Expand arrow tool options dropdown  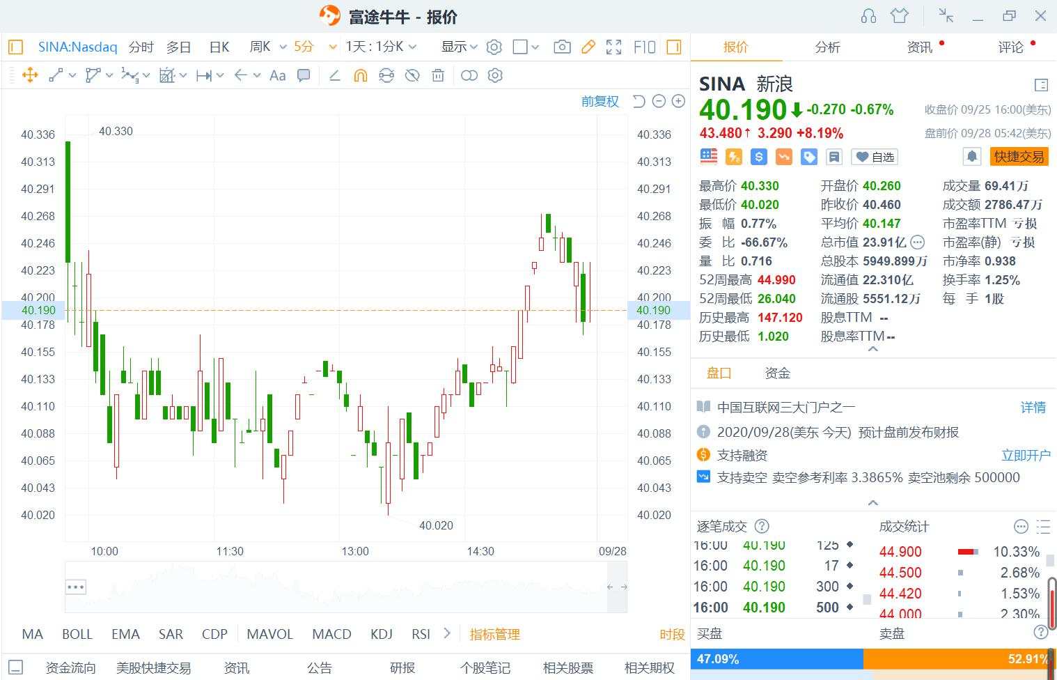257,75
